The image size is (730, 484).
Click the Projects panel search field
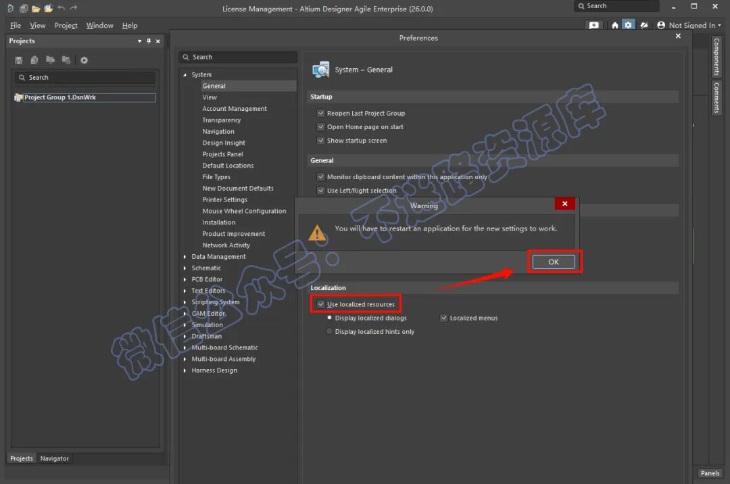pos(84,77)
